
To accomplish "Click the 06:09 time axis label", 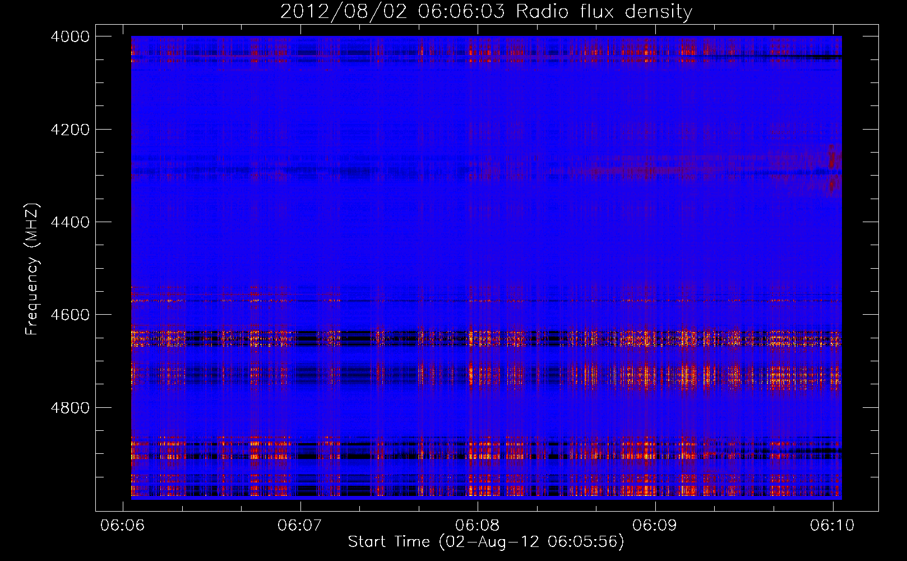I will [655, 525].
